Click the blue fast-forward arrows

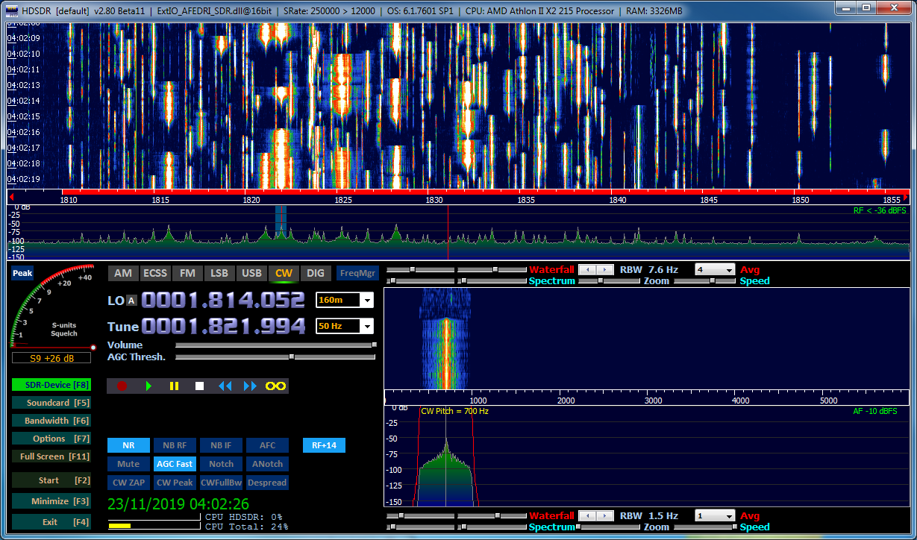[250, 386]
